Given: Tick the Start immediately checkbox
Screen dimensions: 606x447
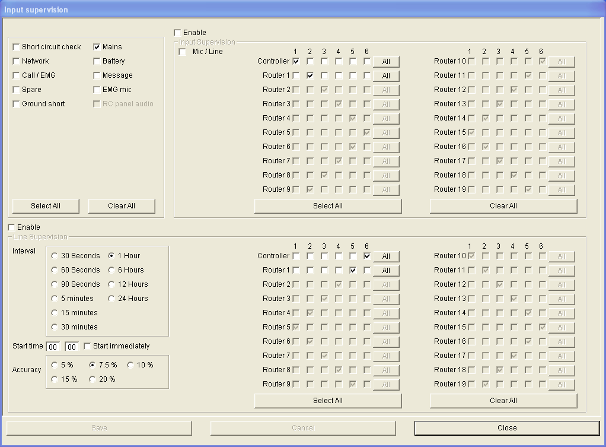Looking at the screenshot, I should tap(87, 346).
